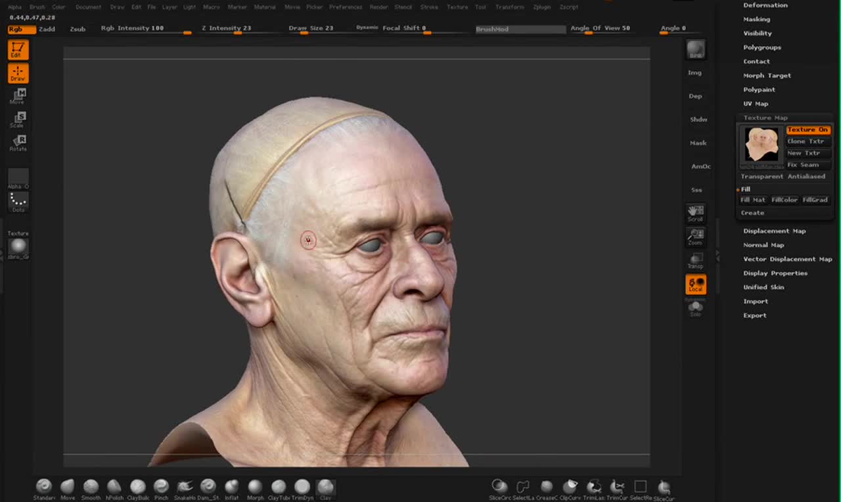Pick the ClayBuildup brush

point(138,487)
